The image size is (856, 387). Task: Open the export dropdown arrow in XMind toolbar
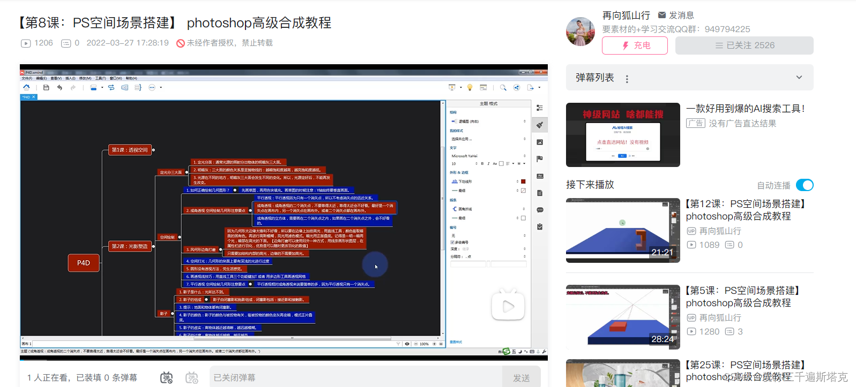click(x=539, y=88)
